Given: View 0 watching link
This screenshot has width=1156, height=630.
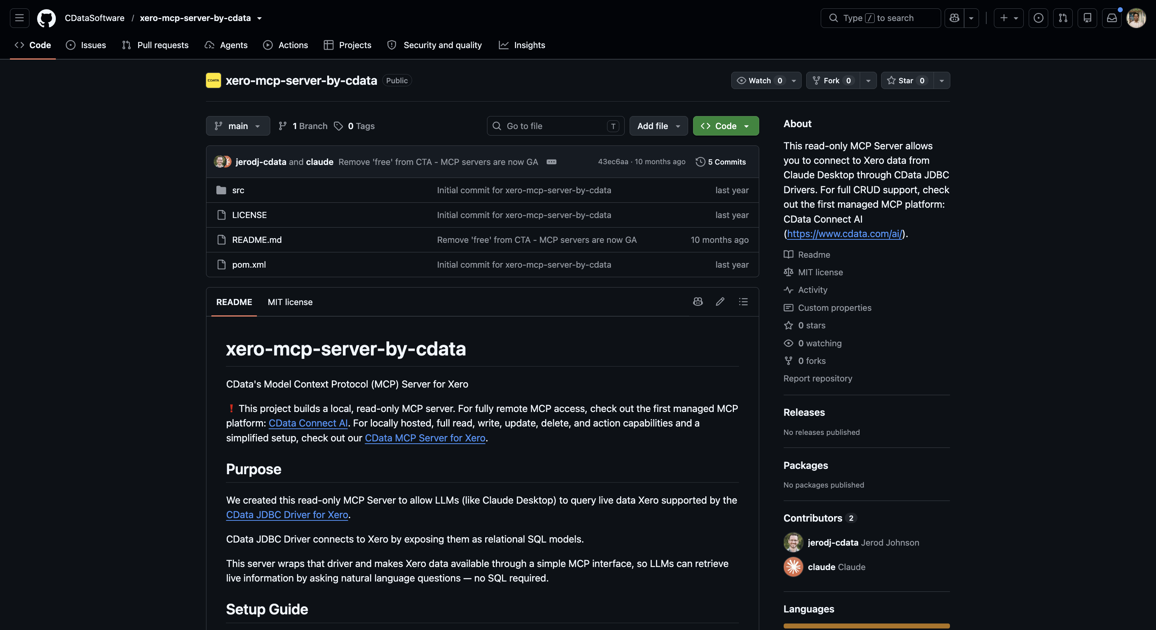Looking at the screenshot, I should click(813, 343).
